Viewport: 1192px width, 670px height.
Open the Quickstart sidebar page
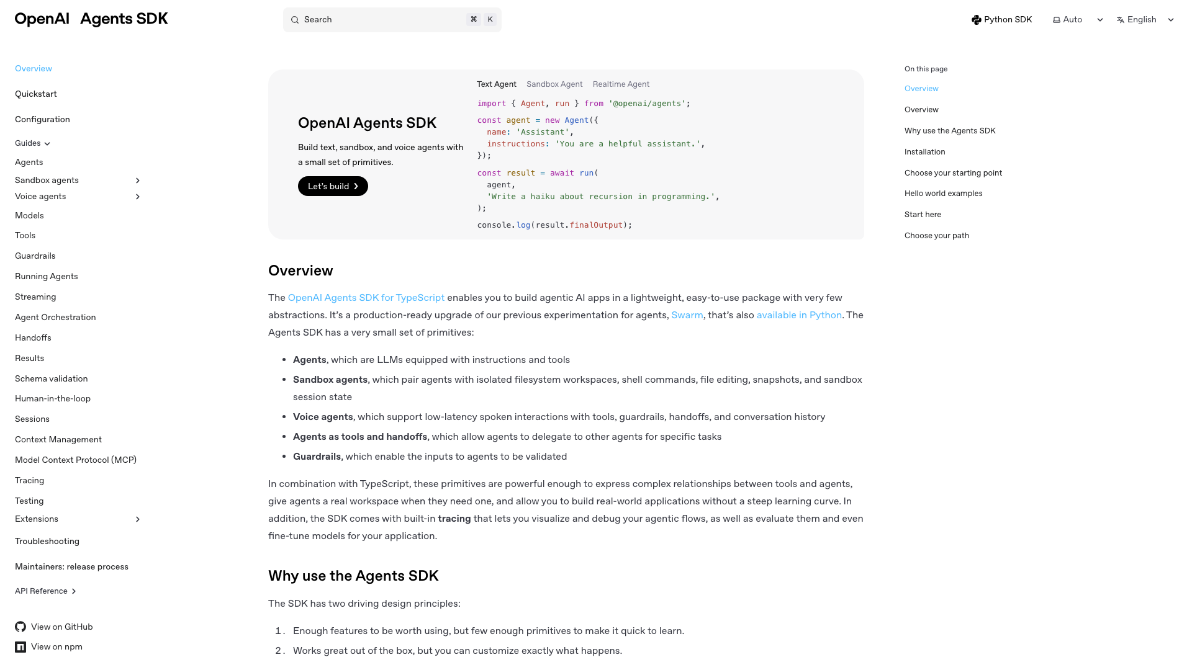point(36,94)
